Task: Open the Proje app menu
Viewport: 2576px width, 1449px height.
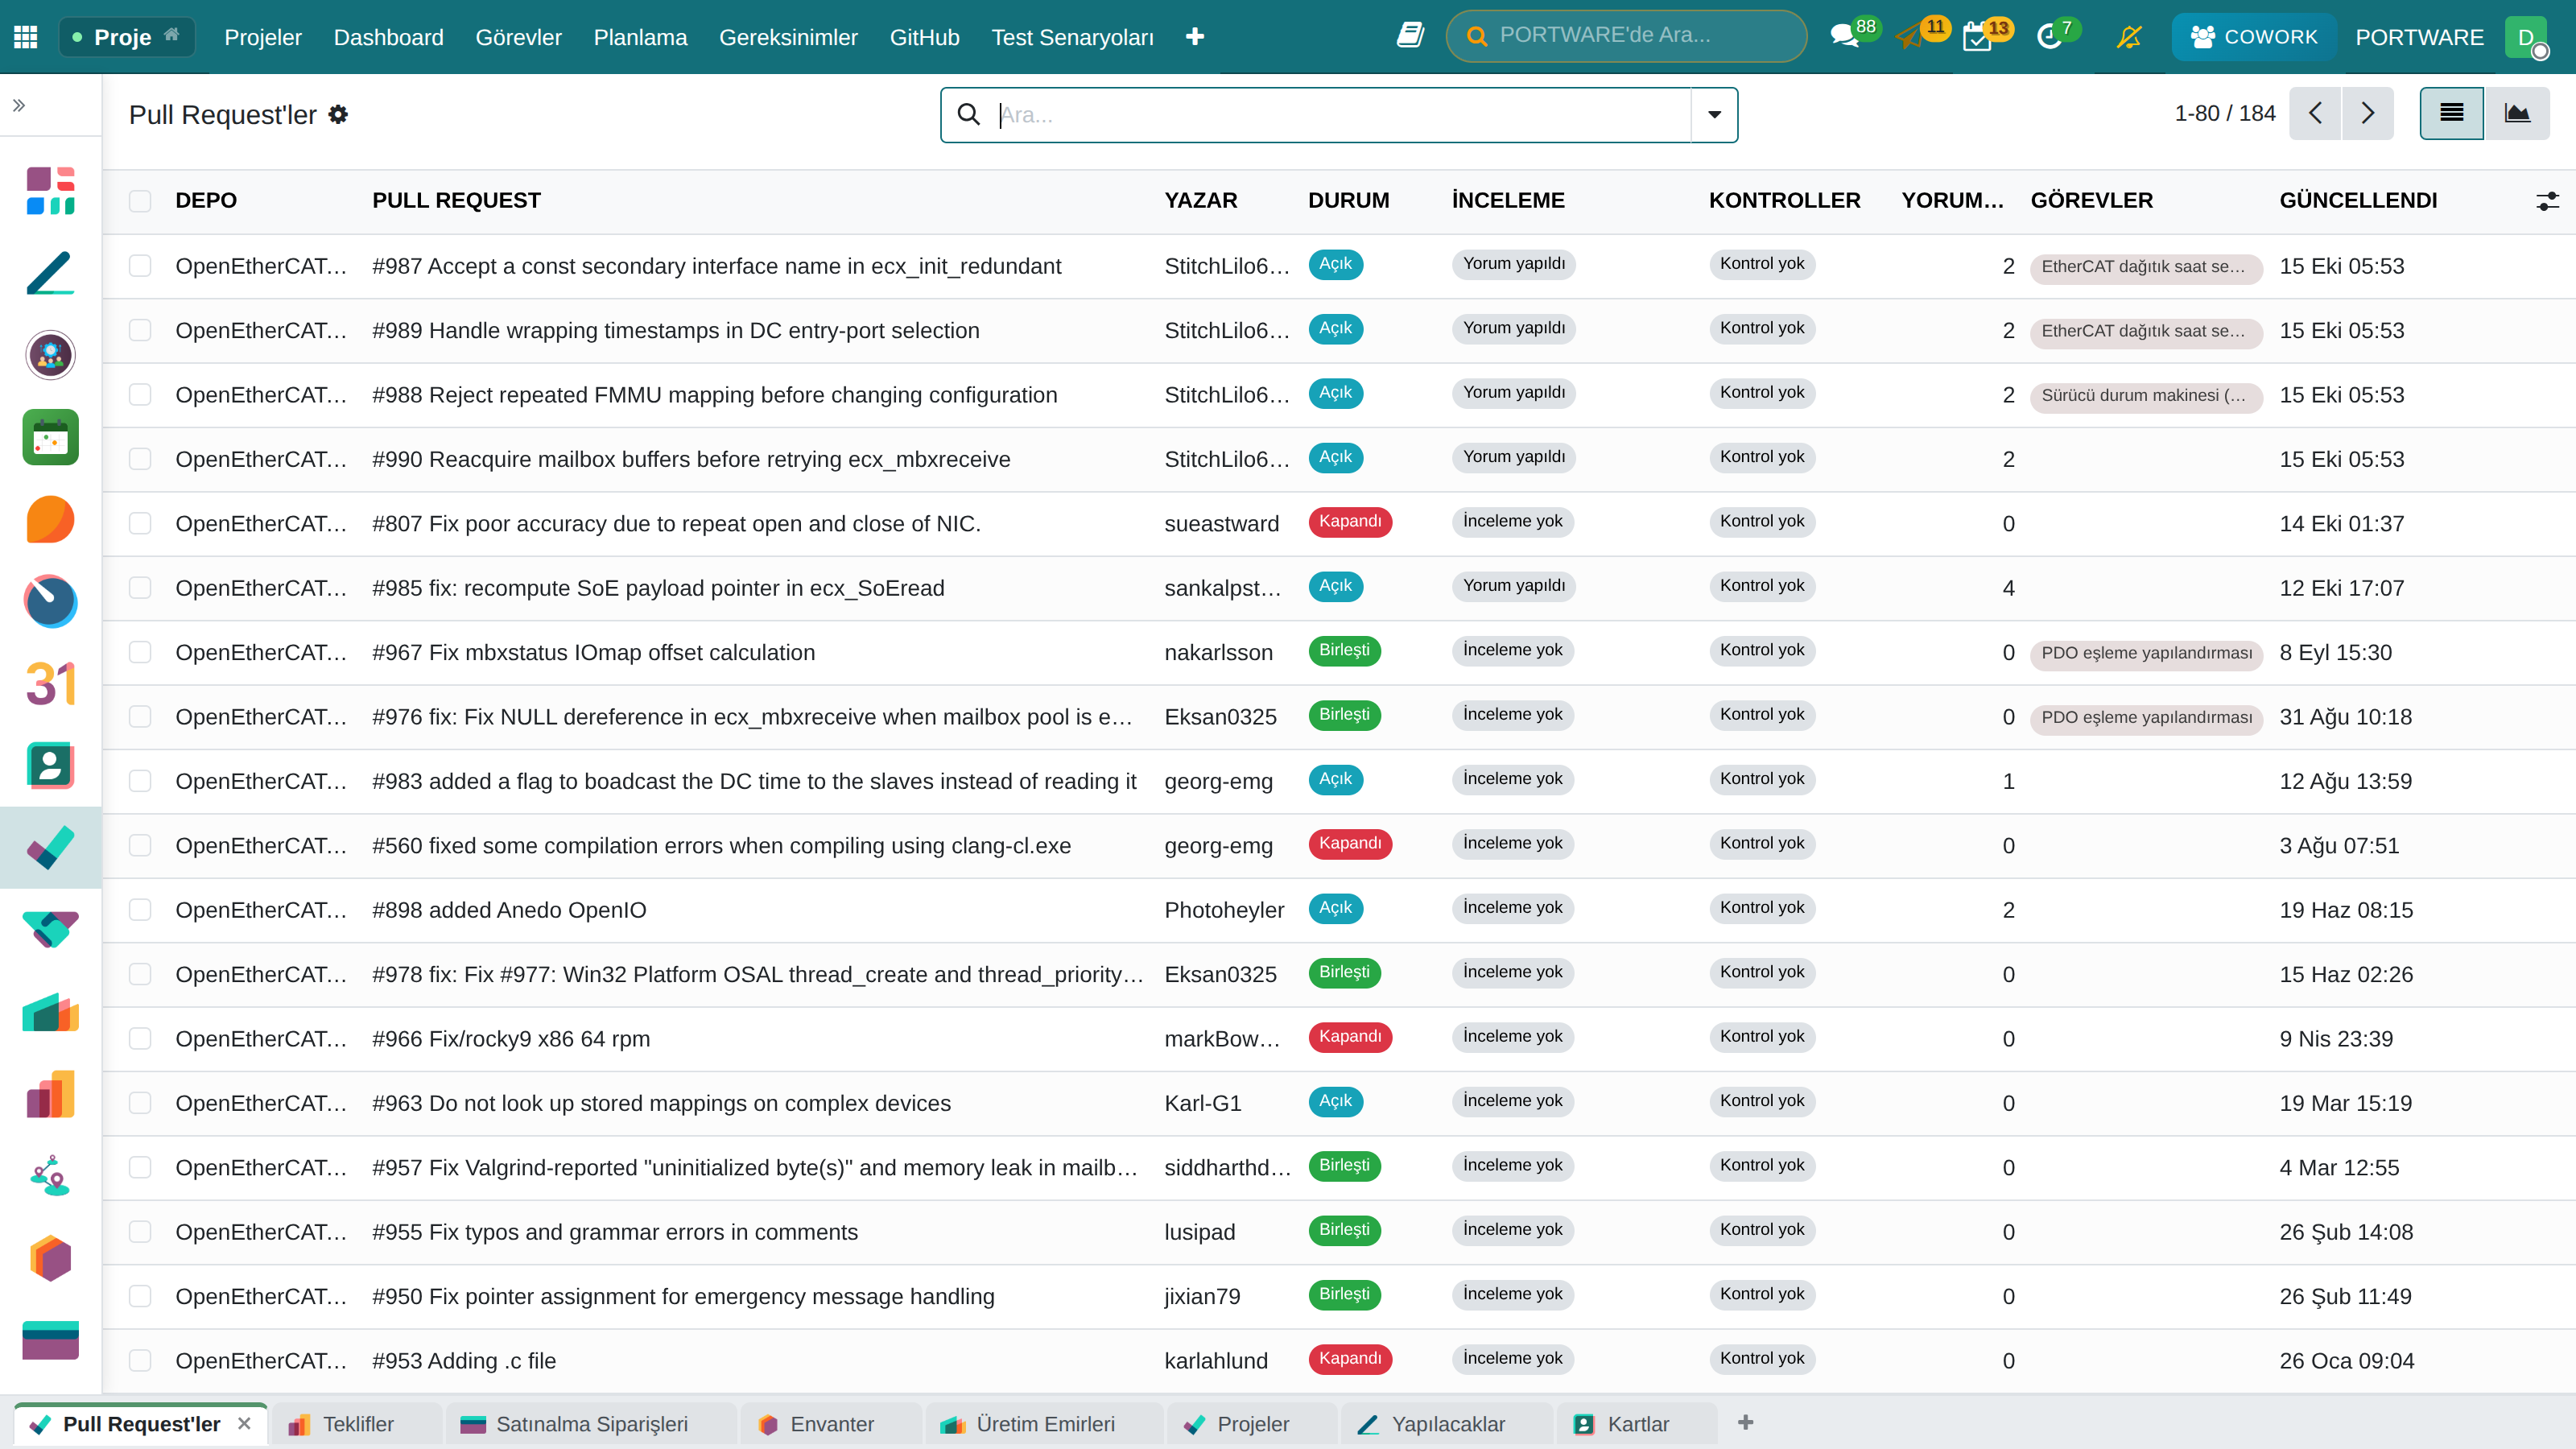Action: (x=127, y=37)
